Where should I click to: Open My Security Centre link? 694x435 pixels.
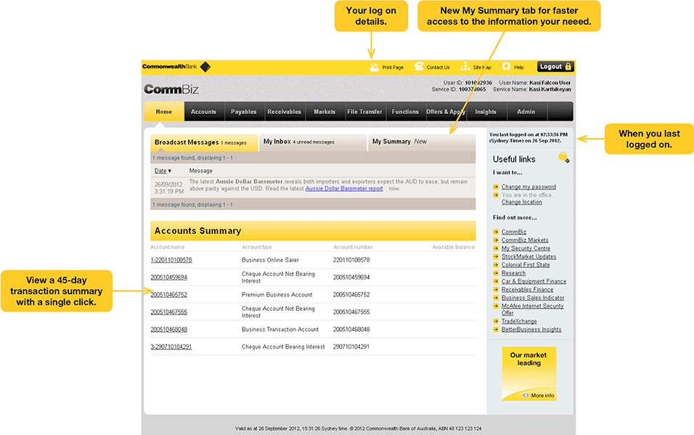click(526, 248)
